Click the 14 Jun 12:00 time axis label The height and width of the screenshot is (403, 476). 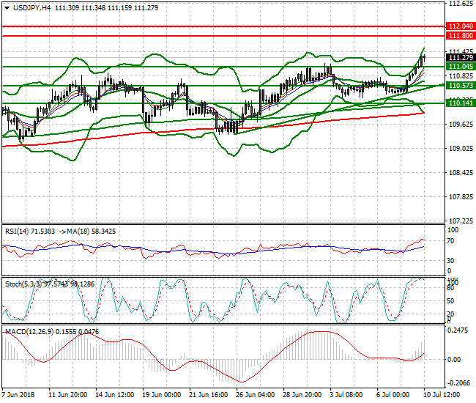(x=115, y=395)
